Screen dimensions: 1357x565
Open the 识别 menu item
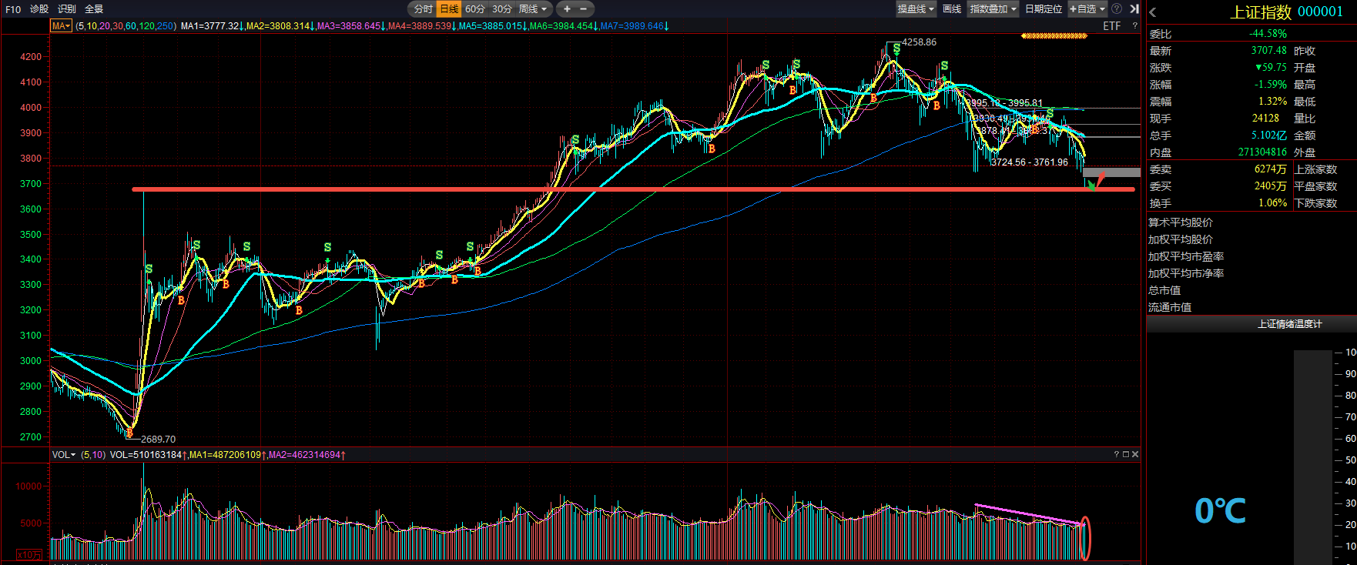point(67,9)
